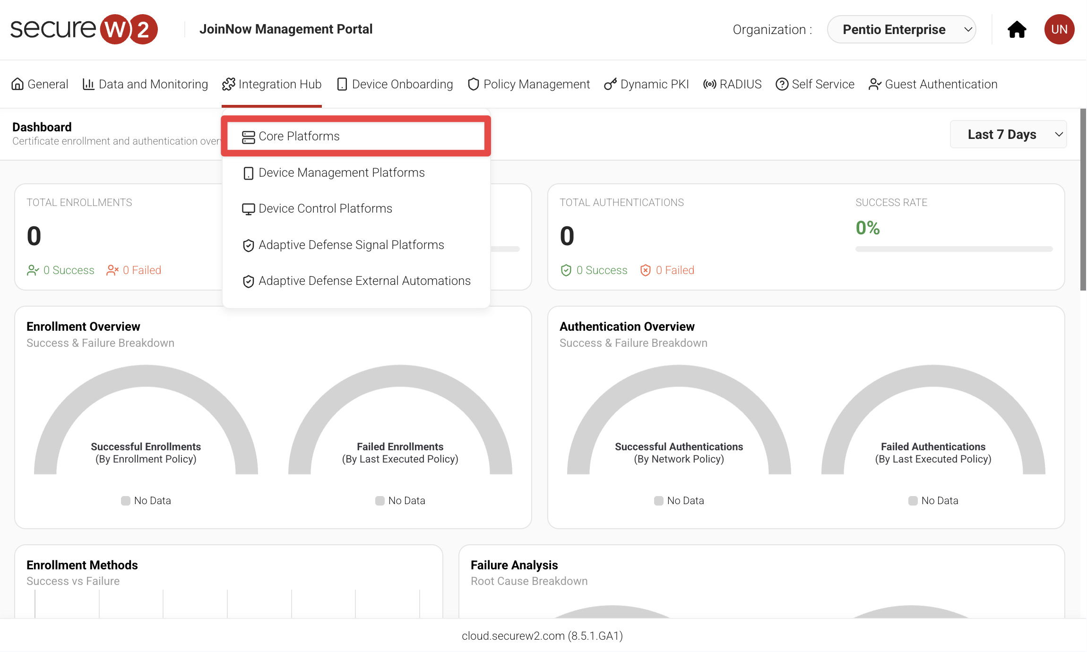Click the cloud.securew2.com version footer text
The width and height of the screenshot is (1087, 652).
[543, 636]
